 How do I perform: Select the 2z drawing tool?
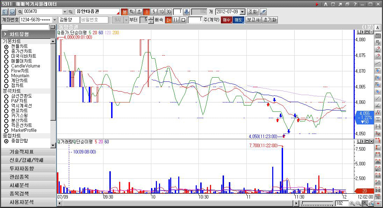pyautogui.click(x=378, y=134)
